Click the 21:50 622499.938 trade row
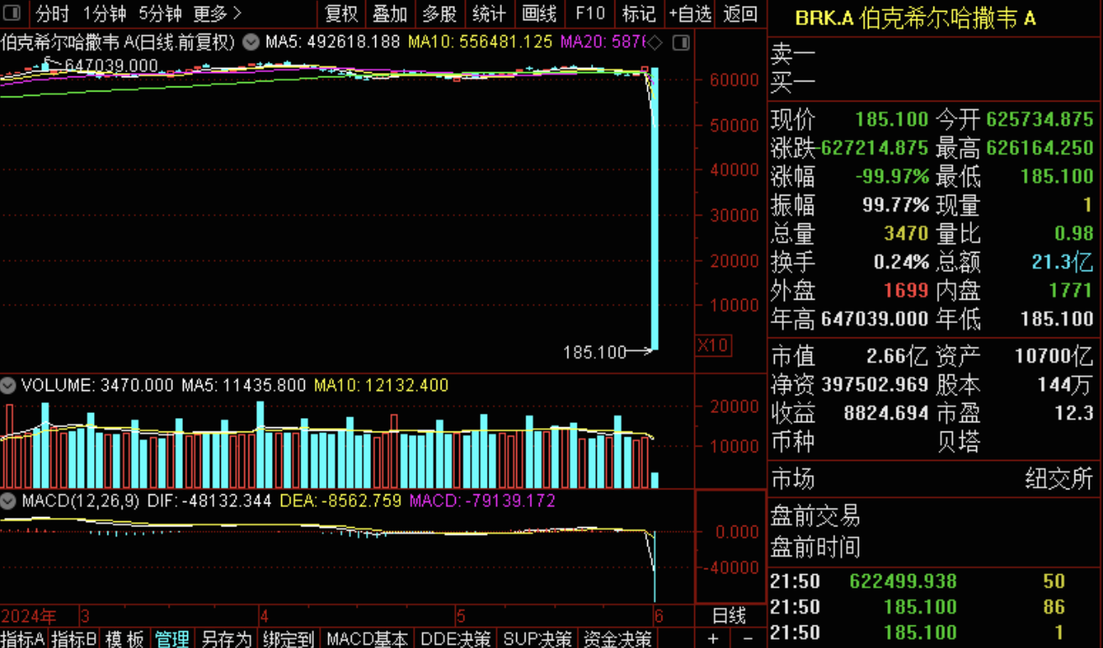Viewport: 1103px width, 648px height. pyautogui.click(x=934, y=582)
